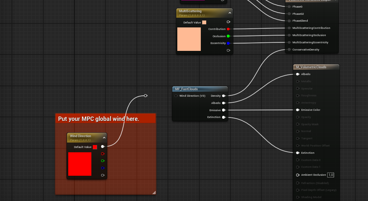Select MF_FastClouds Density output pin
The height and width of the screenshot is (201, 368).
[x=224, y=96]
